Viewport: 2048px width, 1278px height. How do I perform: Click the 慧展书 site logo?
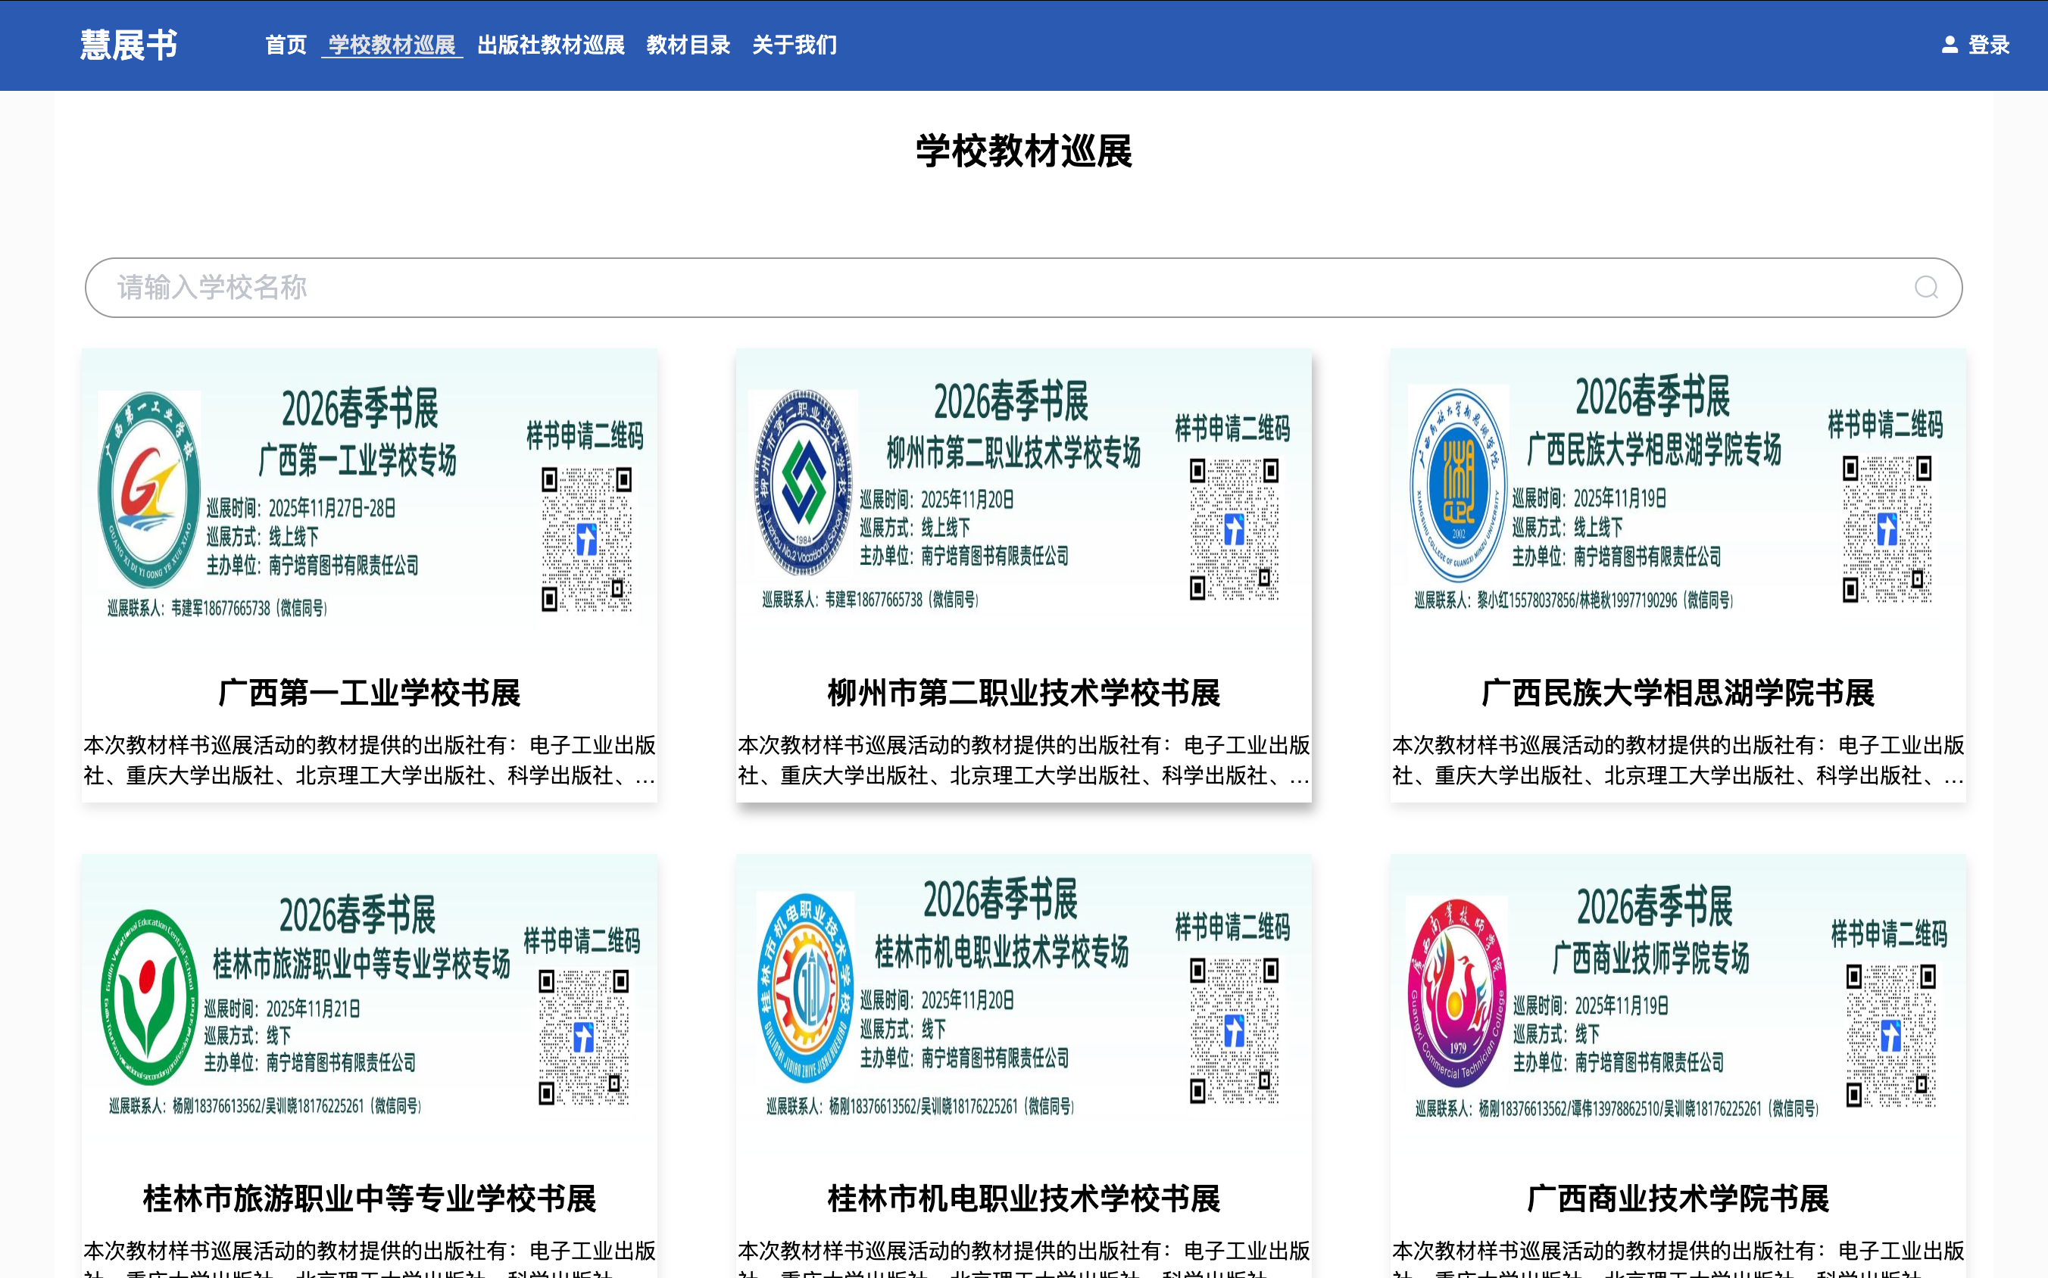[x=129, y=45]
